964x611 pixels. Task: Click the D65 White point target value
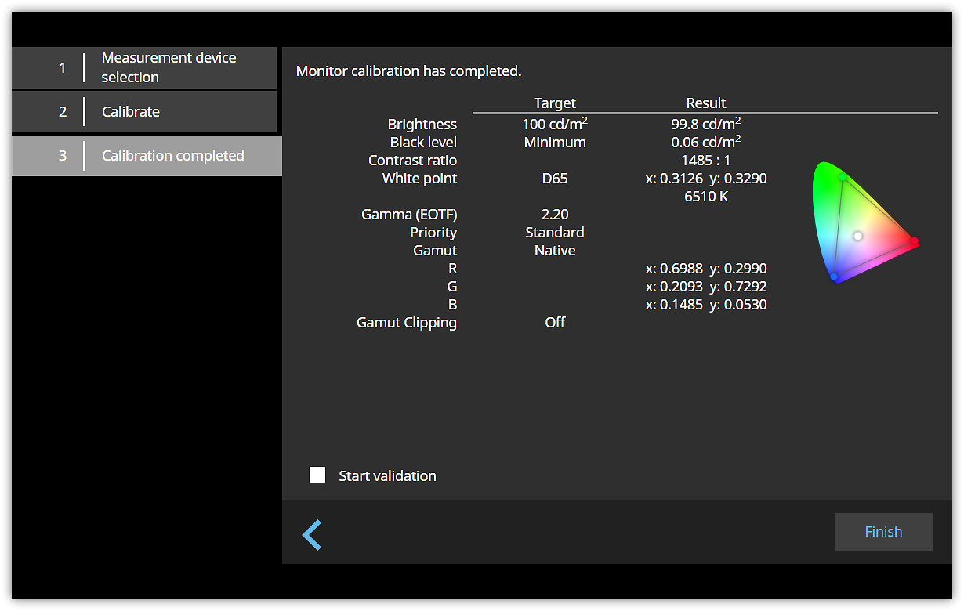(x=555, y=178)
